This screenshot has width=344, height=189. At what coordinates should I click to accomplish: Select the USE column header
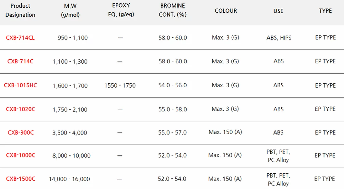tap(278, 11)
